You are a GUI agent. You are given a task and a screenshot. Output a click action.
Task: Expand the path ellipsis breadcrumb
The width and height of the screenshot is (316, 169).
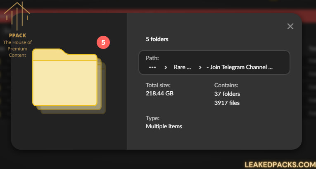[x=152, y=67]
